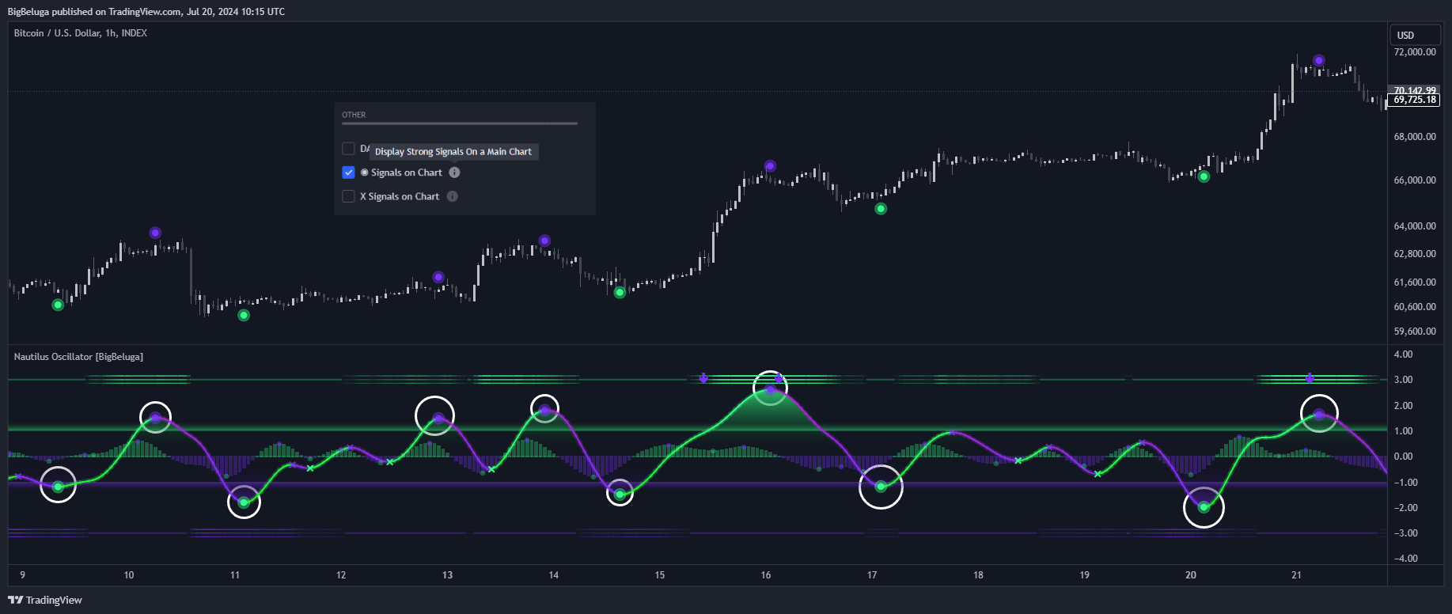Click the 'BigBeluga published on TradingView.com' header text
This screenshot has width=1452, height=614.
[94, 12]
